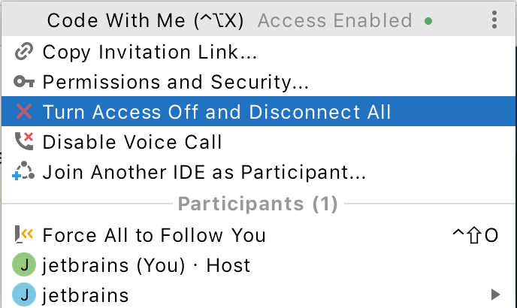Click the key icon for Permissions and Security
517x308 pixels.
[x=24, y=82]
